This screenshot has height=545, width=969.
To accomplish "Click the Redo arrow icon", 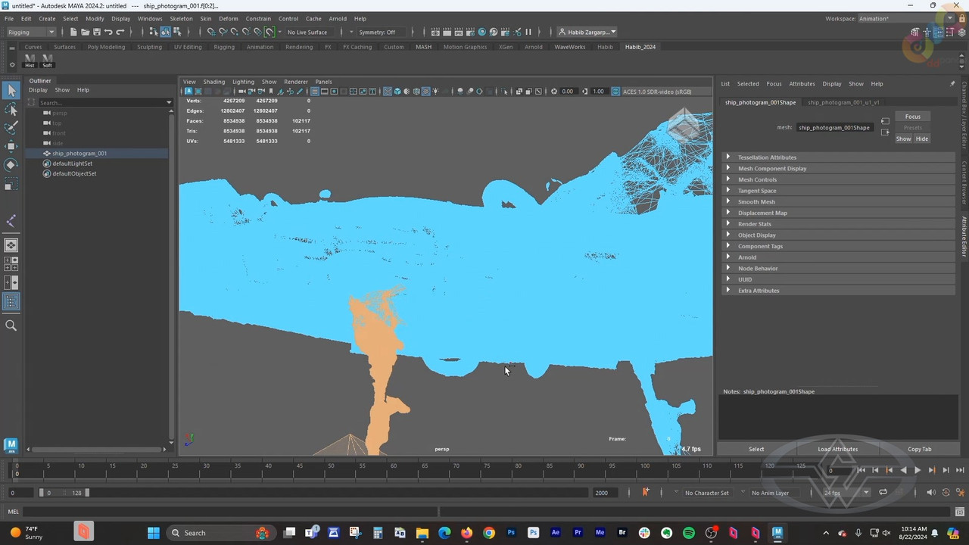I will [x=120, y=32].
